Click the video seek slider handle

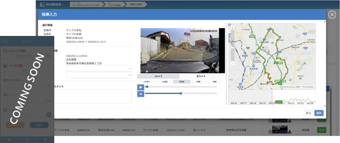point(147,87)
